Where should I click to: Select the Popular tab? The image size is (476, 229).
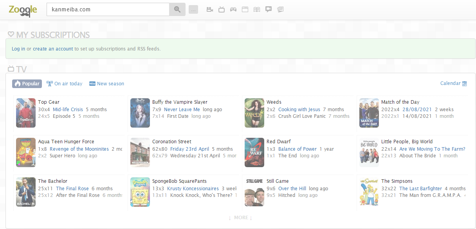tap(27, 83)
